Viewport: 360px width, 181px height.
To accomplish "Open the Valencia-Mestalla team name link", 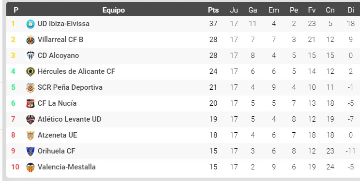I will pyautogui.click(x=67, y=167).
